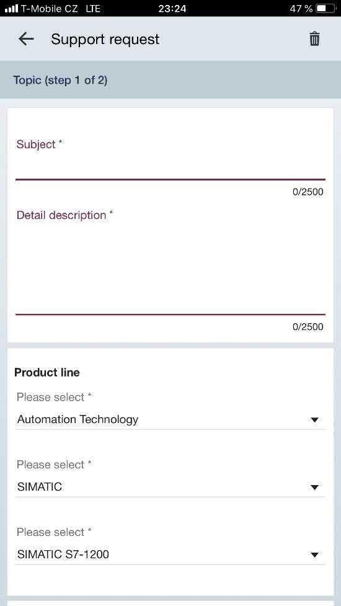Tap the Support request title
Viewport: 341px width, 606px height.
click(x=105, y=40)
